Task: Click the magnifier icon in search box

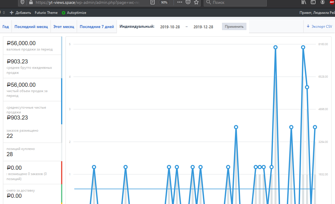Action: [x=208, y=2]
